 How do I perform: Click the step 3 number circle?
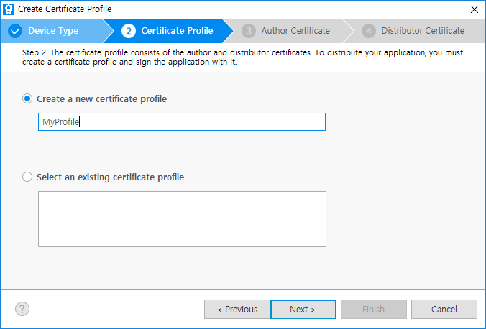(249, 31)
